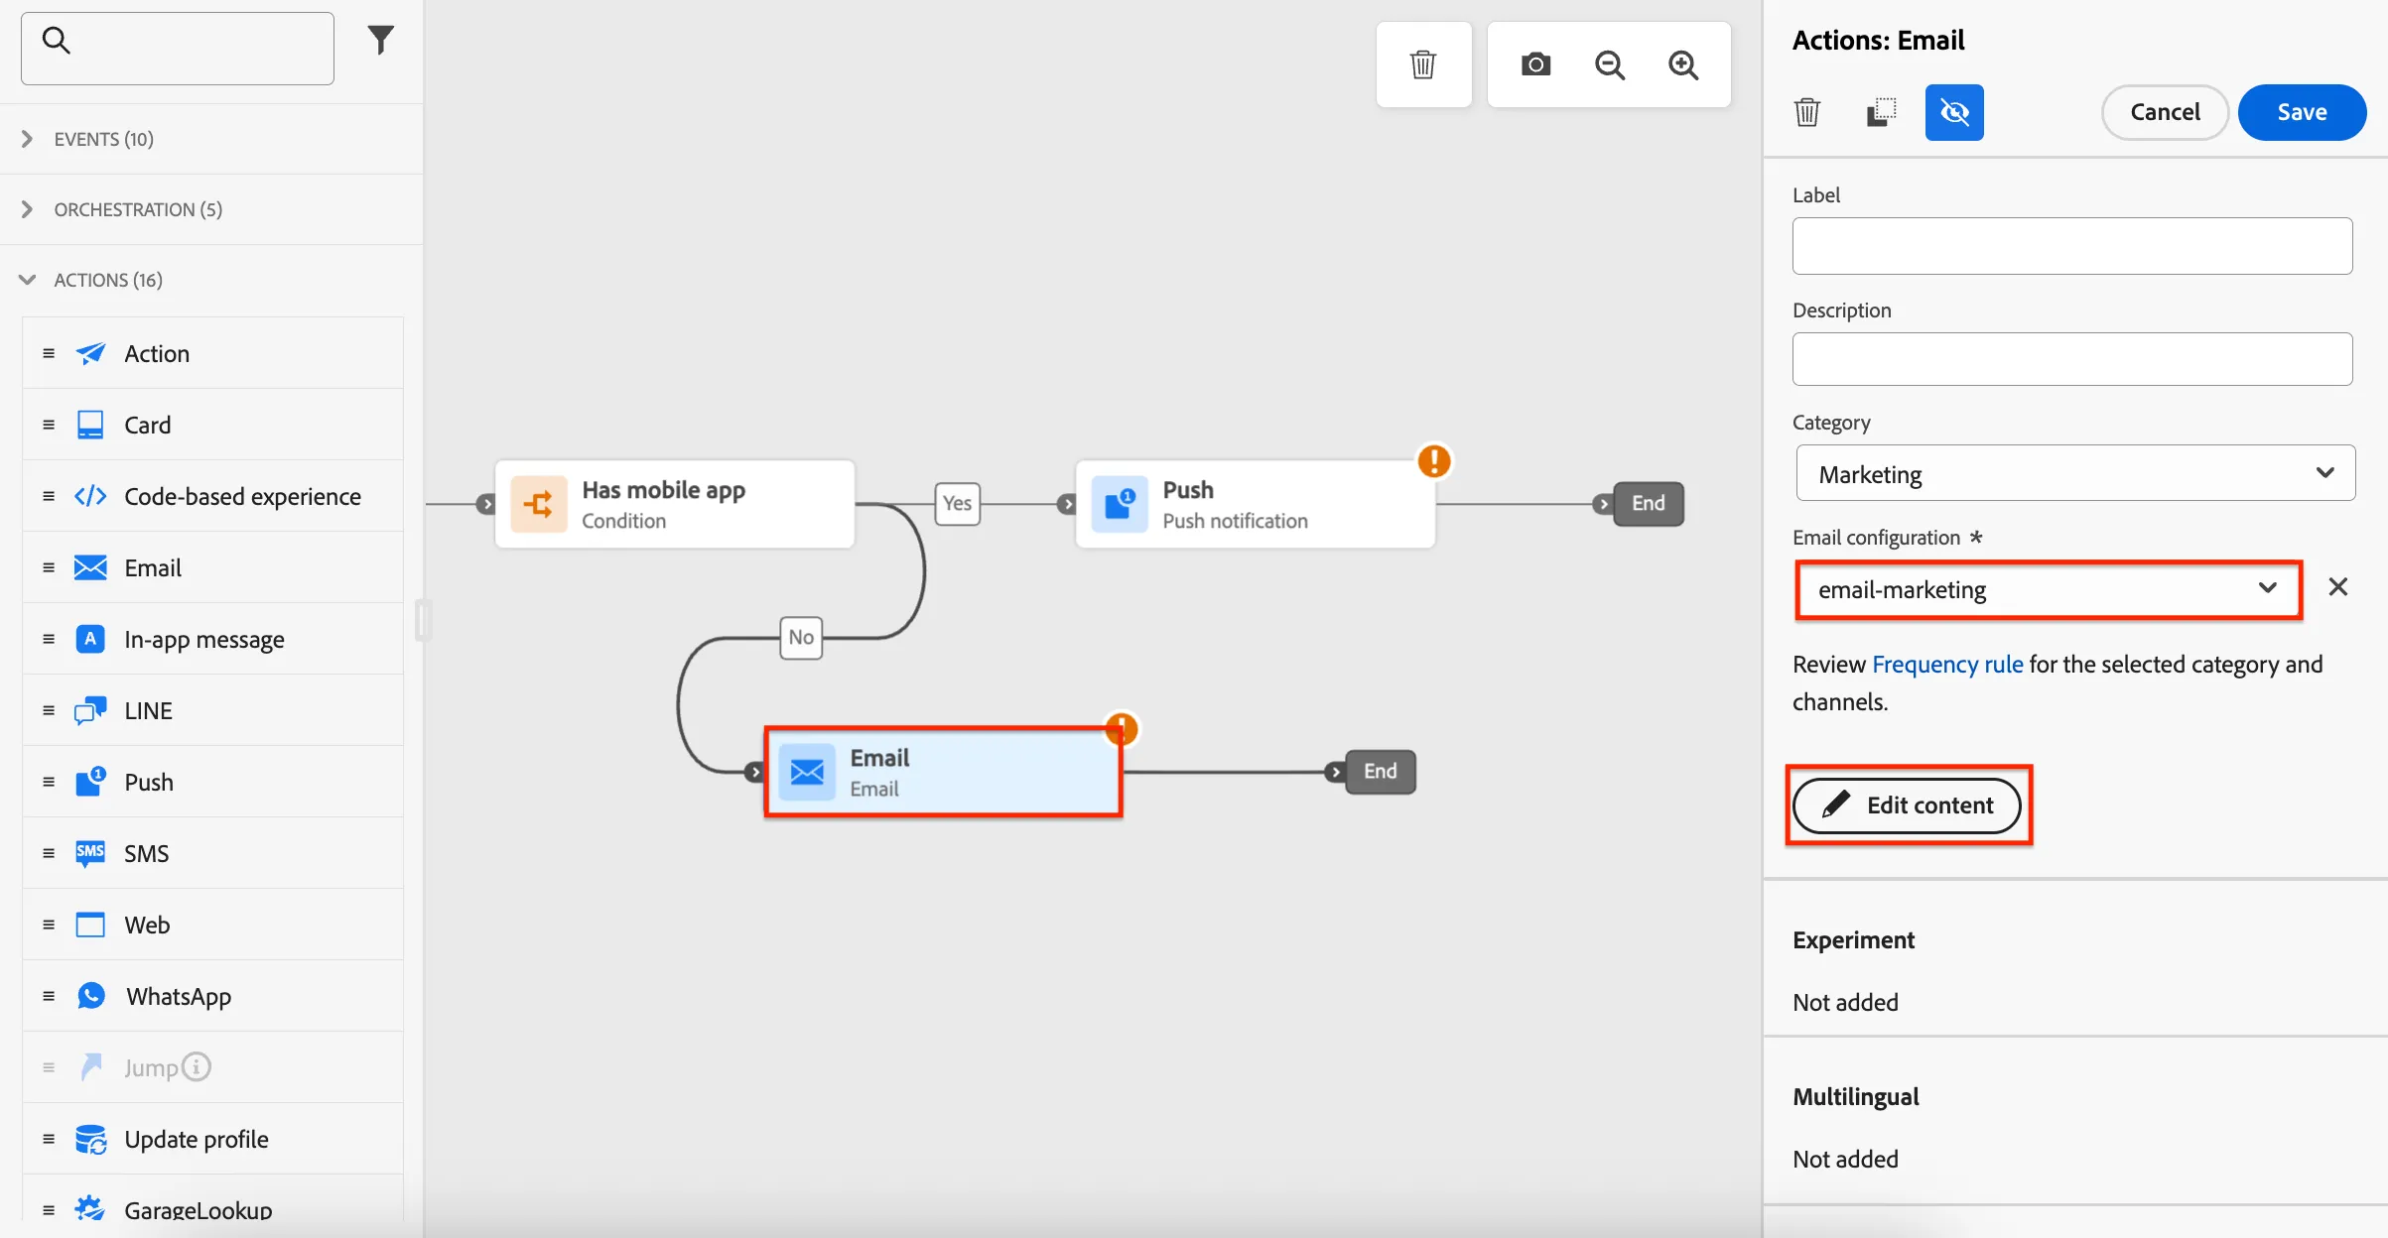Click Edit content button
The image size is (2388, 1238).
1907,805
